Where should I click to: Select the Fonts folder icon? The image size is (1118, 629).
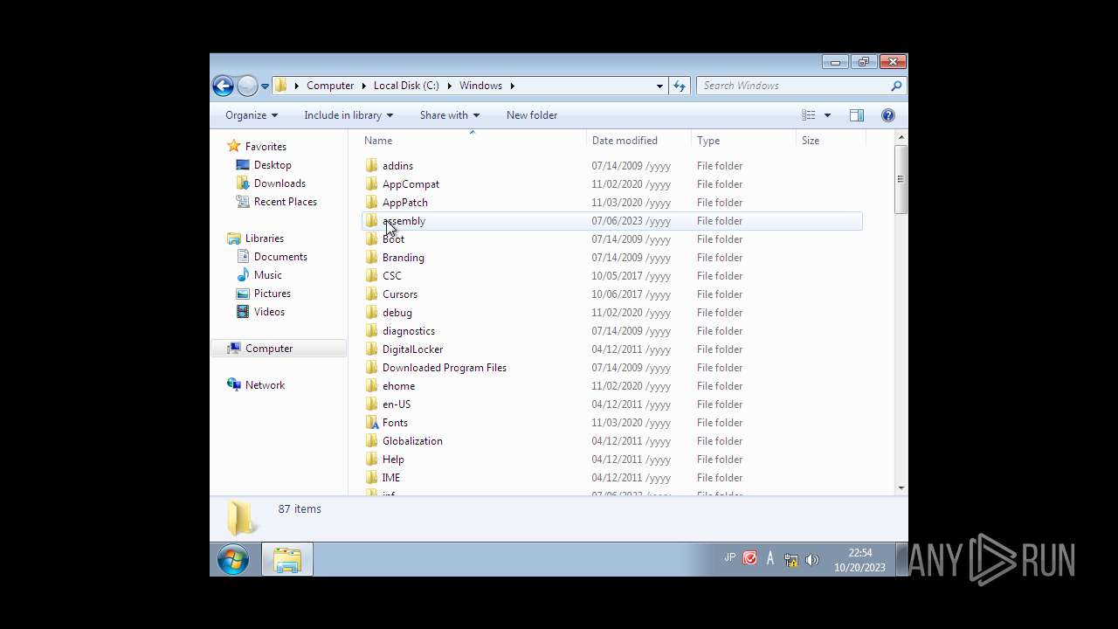(371, 423)
